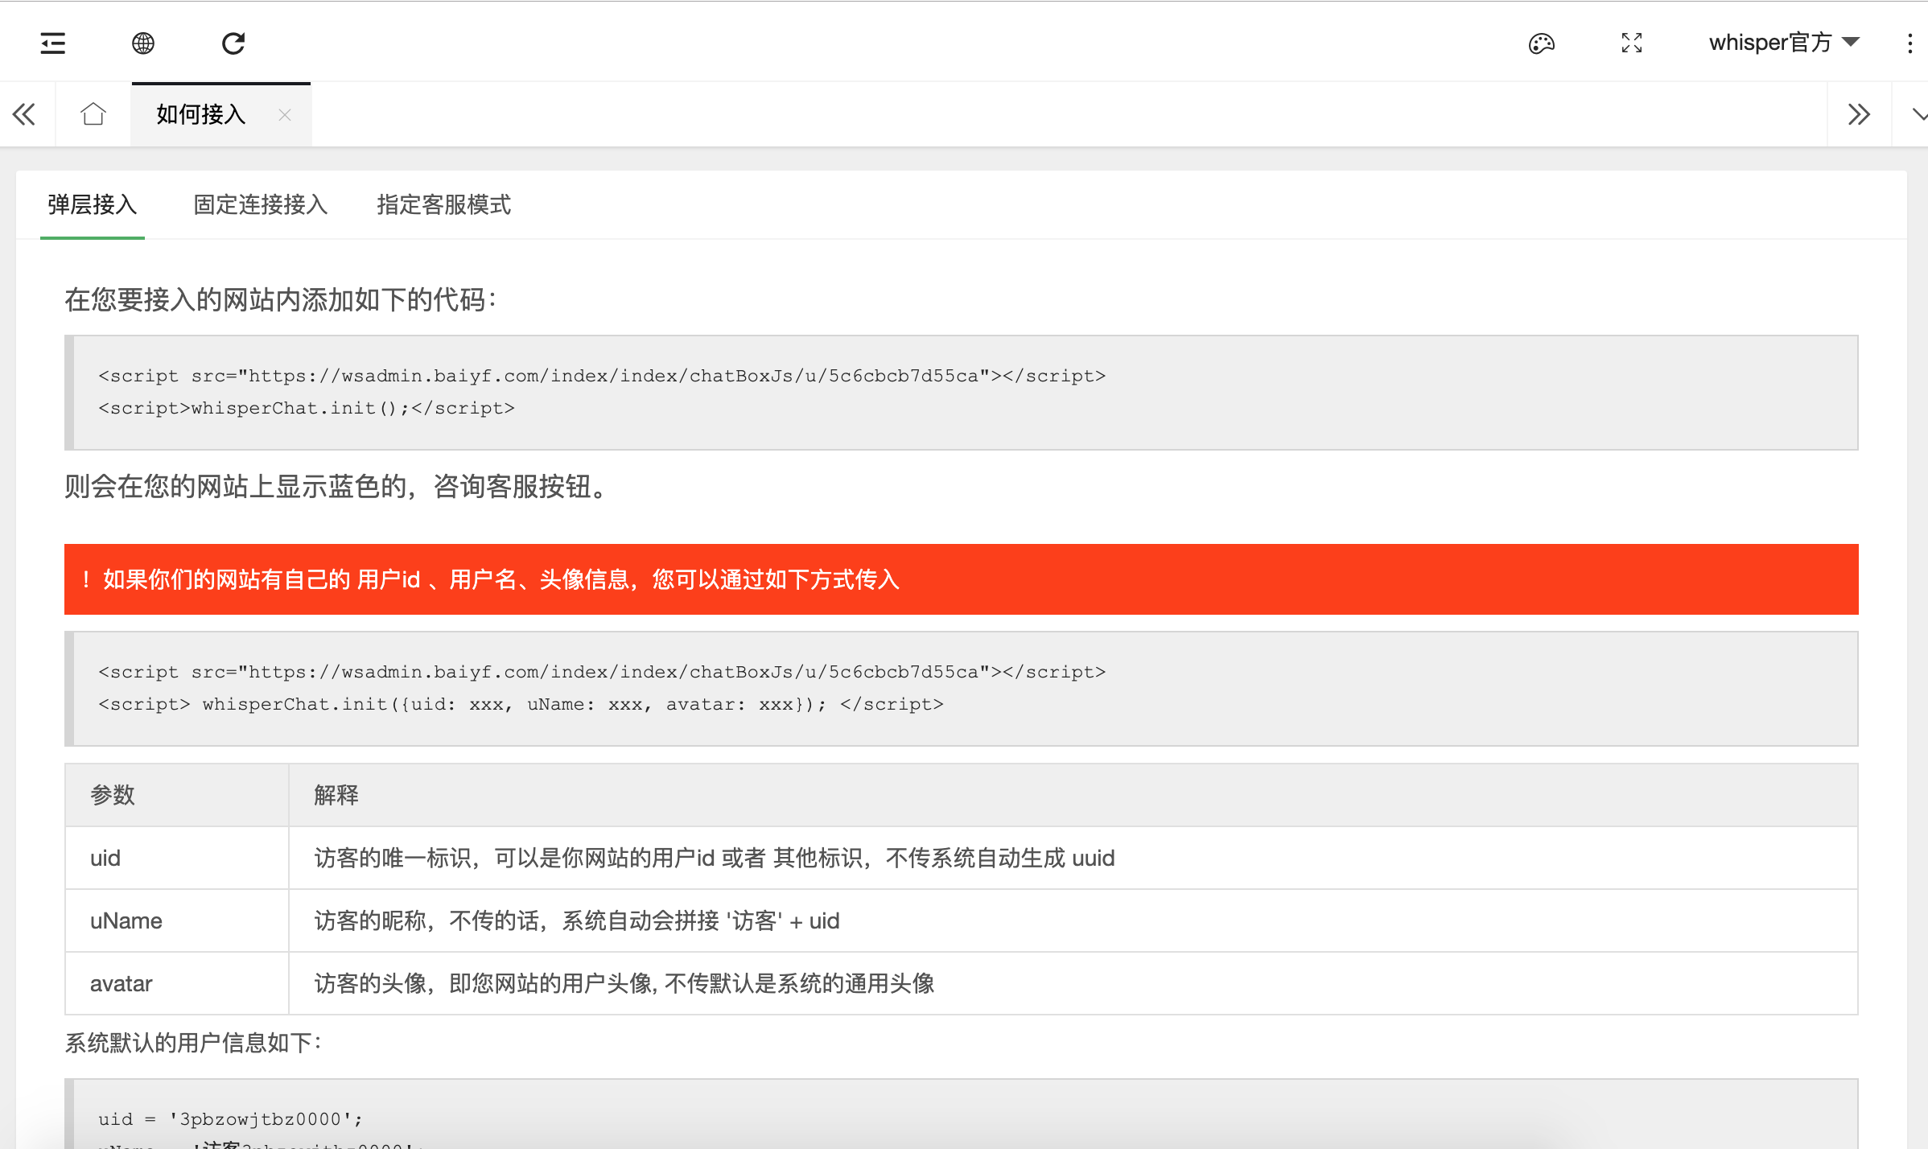Click the 则会在您的网站上显示蓝色的 sentence
The image size is (1928, 1149).
coord(337,486)
